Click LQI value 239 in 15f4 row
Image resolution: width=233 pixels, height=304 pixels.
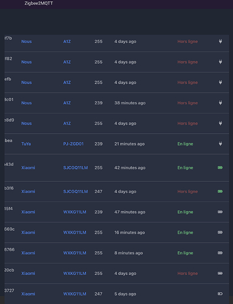point(98,212)
